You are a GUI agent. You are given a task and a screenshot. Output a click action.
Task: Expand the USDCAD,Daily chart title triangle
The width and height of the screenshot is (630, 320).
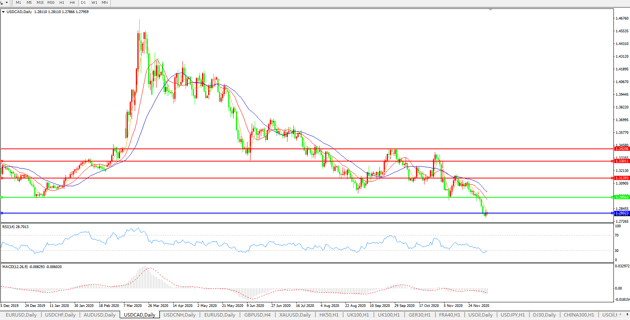(3, 12)
